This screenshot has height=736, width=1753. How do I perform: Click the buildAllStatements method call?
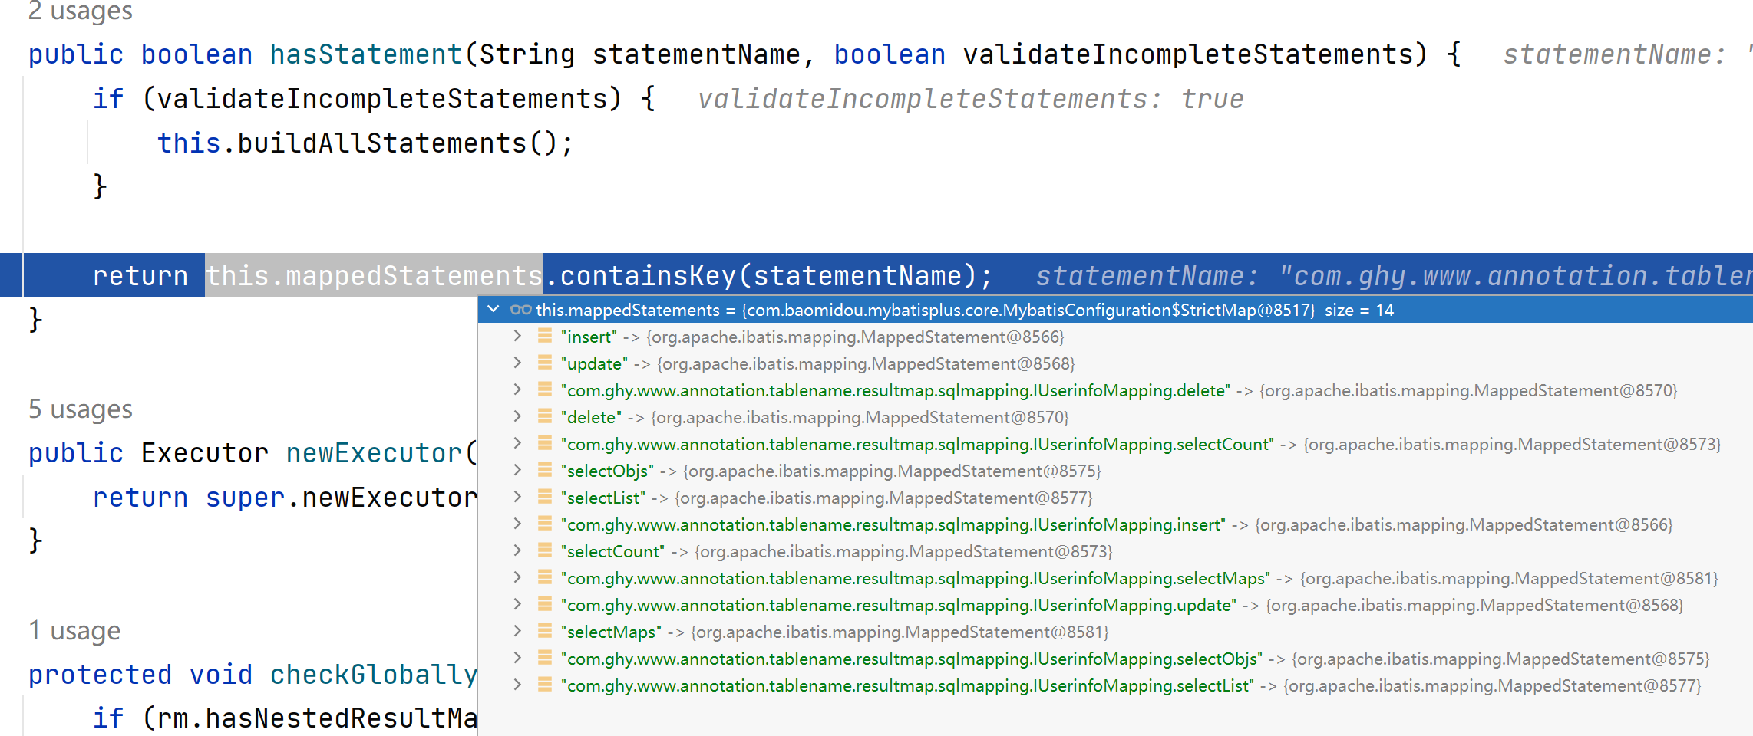pyautogui.click(x=381, y=143)
